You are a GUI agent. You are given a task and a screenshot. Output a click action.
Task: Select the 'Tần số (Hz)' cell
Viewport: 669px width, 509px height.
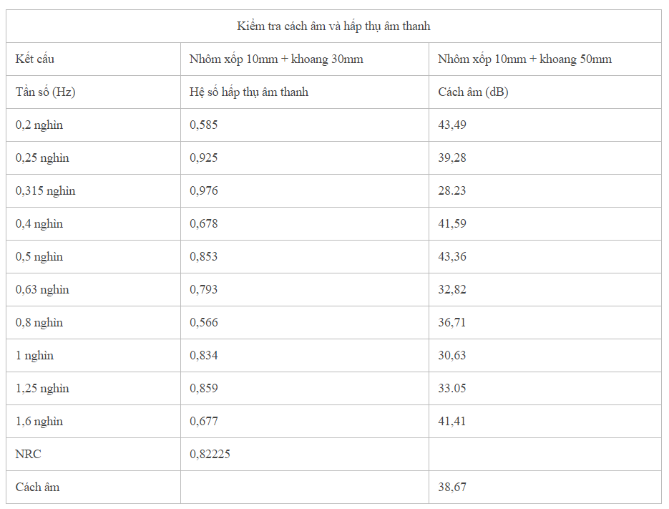tap(46, 92)
